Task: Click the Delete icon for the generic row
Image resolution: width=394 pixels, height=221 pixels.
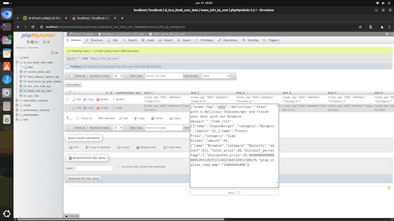Action: coord(98,99)
